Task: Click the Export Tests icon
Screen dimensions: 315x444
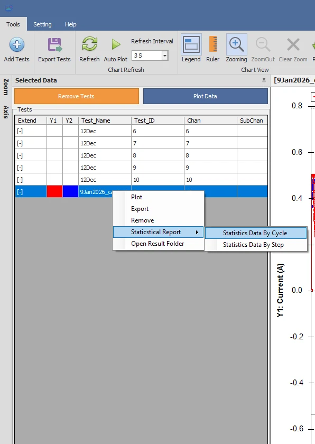Action: click(x=54, y=44)
